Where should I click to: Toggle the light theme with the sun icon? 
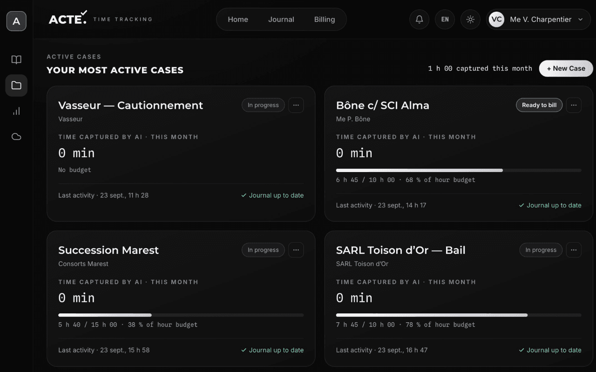(470, 20)
